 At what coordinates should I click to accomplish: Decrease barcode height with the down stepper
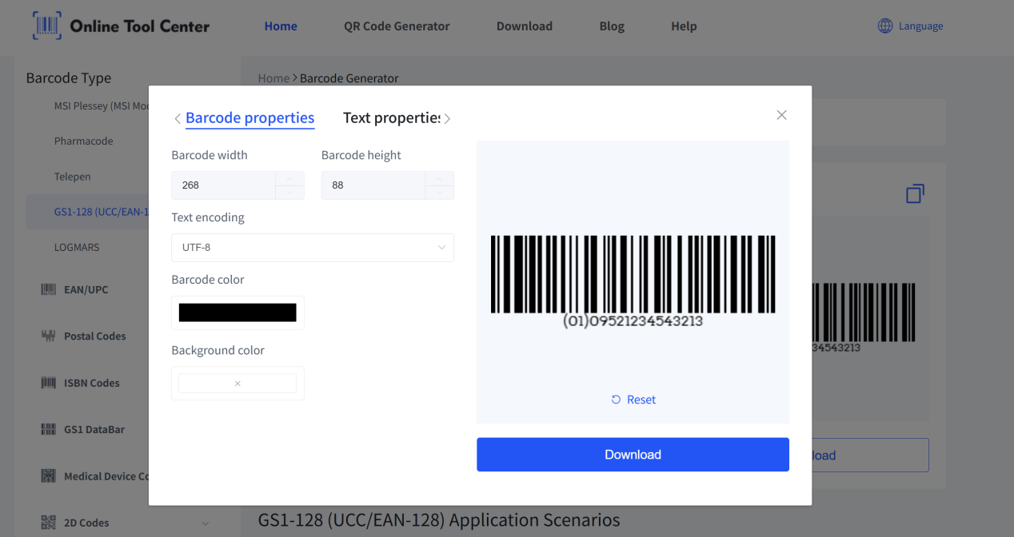(439, 193)
